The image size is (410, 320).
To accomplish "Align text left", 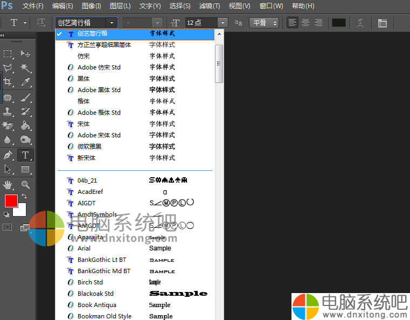I will coord(293,23).
